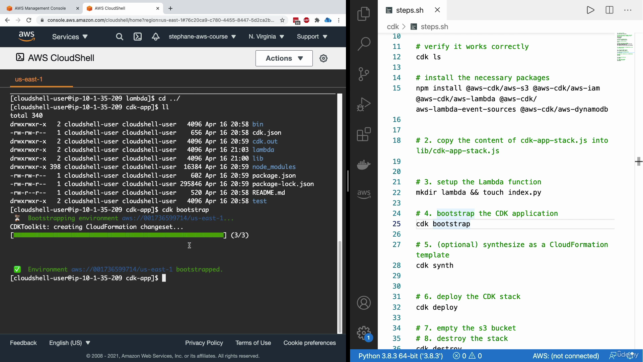Open the Docker view
643x362 pixels.
[364, 165]
